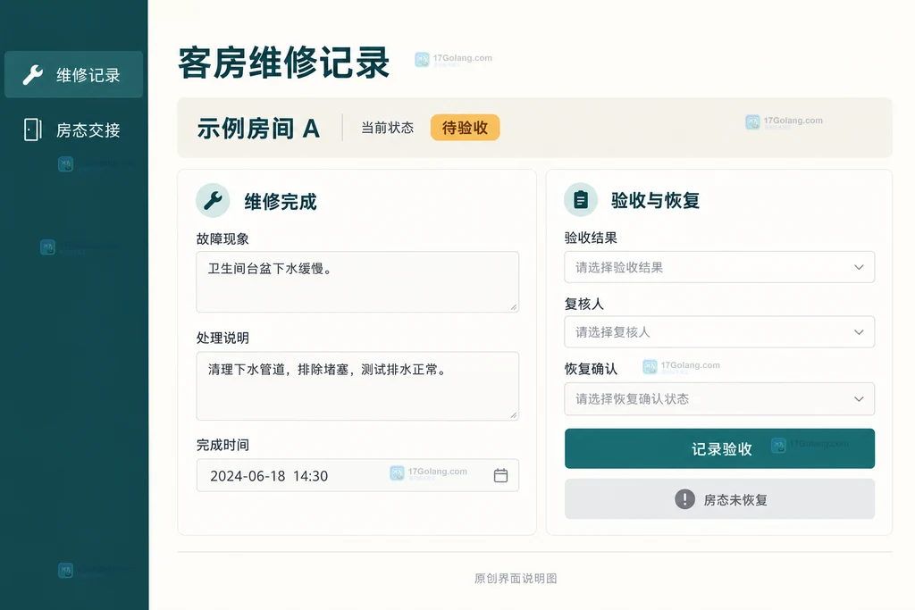Click the 完成时间 field label
The image size is (915, 610).
click(x=222, y=445)
